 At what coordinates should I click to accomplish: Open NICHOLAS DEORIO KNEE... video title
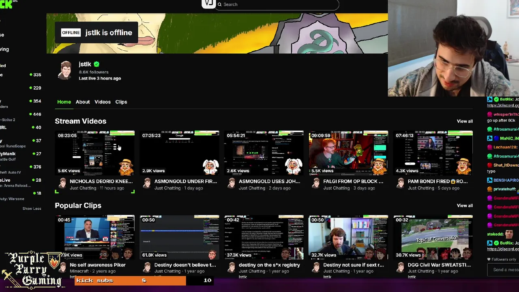pos(101,181)
